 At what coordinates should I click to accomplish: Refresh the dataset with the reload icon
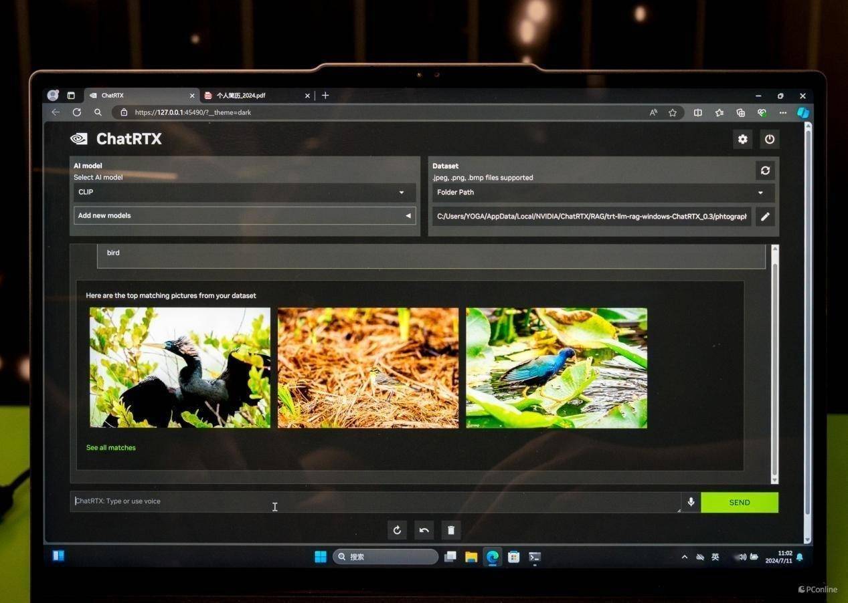765,170
